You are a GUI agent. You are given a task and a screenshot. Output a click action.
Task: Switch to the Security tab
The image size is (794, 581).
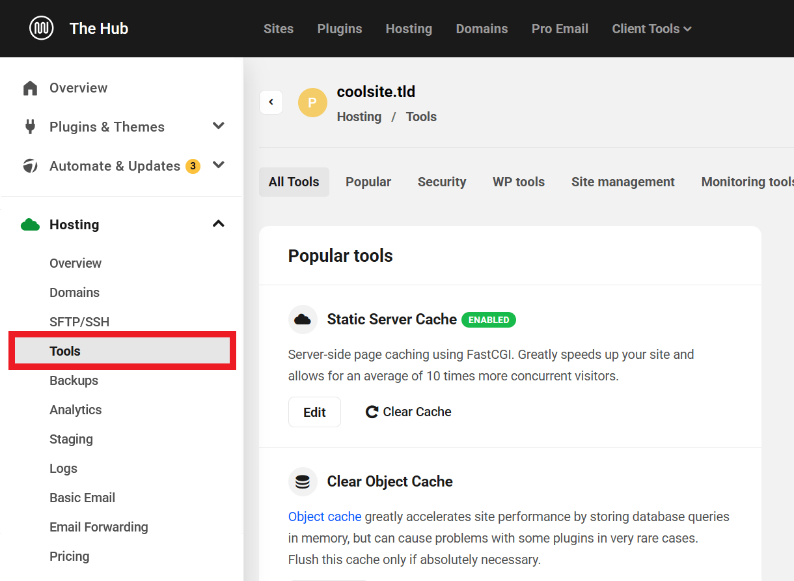click(442, 182)
